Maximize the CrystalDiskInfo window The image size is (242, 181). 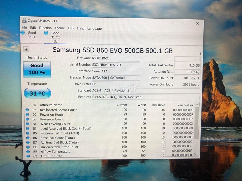[185, 23]
